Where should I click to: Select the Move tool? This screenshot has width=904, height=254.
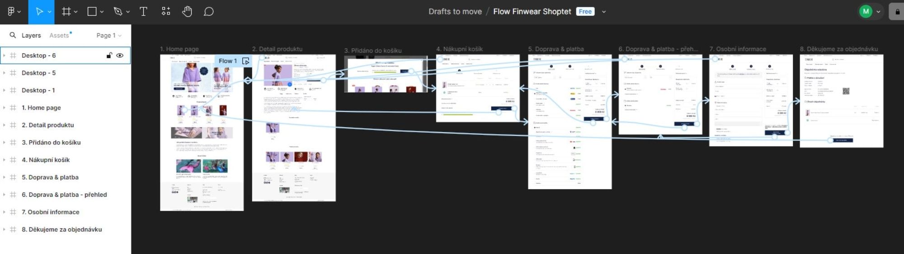[39, 12]
